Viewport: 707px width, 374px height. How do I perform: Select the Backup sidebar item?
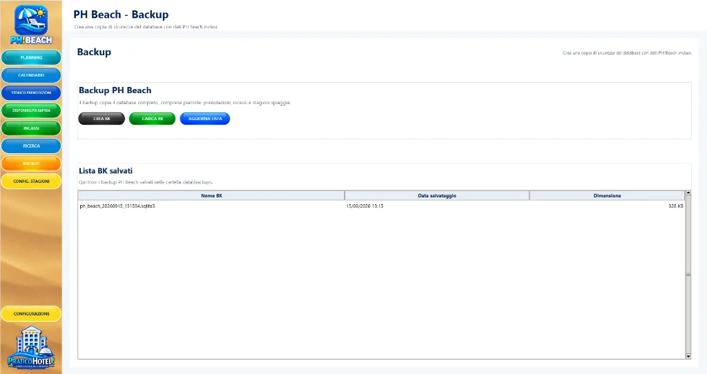[31, 164]
